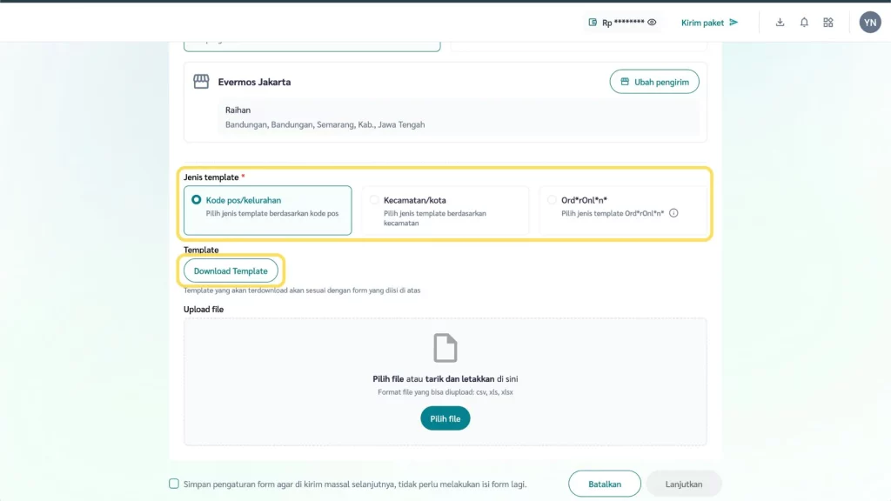Show hidden balance with eye icon
891x501 pixels.
pos(652,23)
